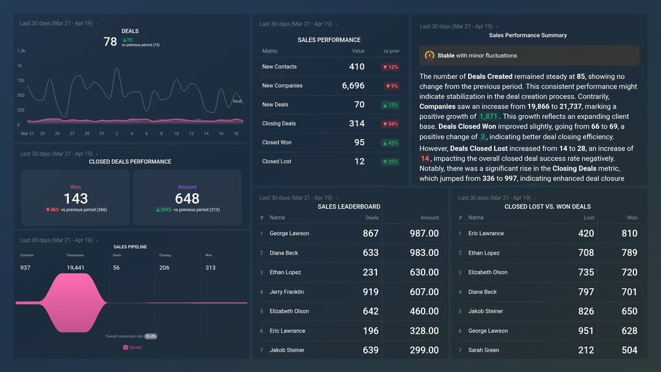Viewport: 661px width, 372px height.
Task: Click the Goal label on the Deals chart
Action: point(238,101)
